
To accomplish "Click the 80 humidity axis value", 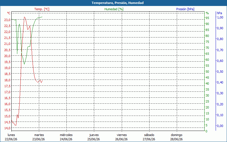I will [x=207, y=36].
